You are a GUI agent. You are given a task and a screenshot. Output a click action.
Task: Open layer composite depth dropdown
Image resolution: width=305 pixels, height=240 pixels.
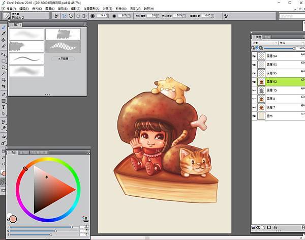point(292,43)
